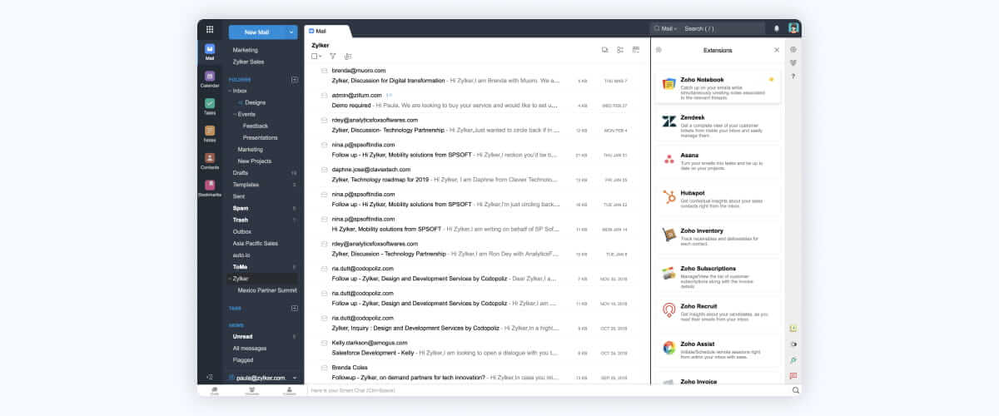Click the help question mark icon
The image size is (999, 416).
tap(793, 76)
